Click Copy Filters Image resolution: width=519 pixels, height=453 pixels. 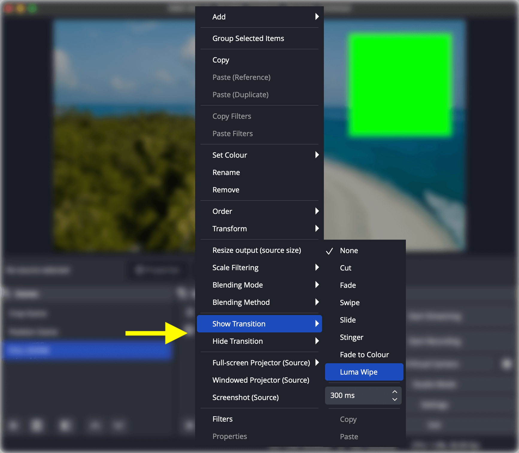click(232, 116)
